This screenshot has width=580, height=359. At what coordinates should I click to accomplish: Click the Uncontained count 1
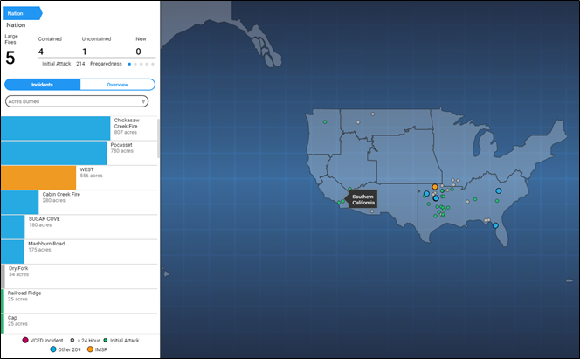(x=85, y=52)
